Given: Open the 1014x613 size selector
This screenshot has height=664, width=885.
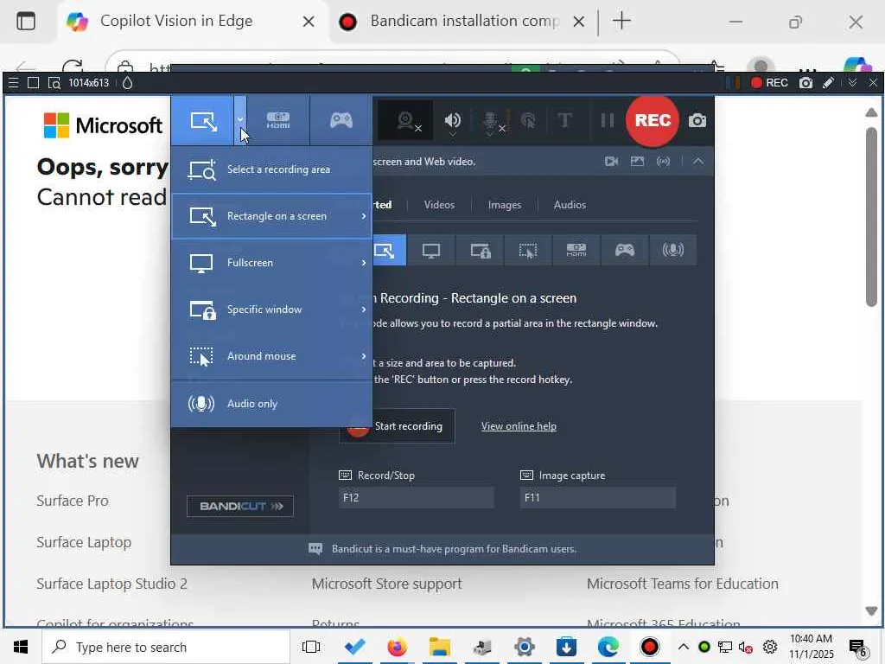Looking at the screenshot, I should pos(89,83).
